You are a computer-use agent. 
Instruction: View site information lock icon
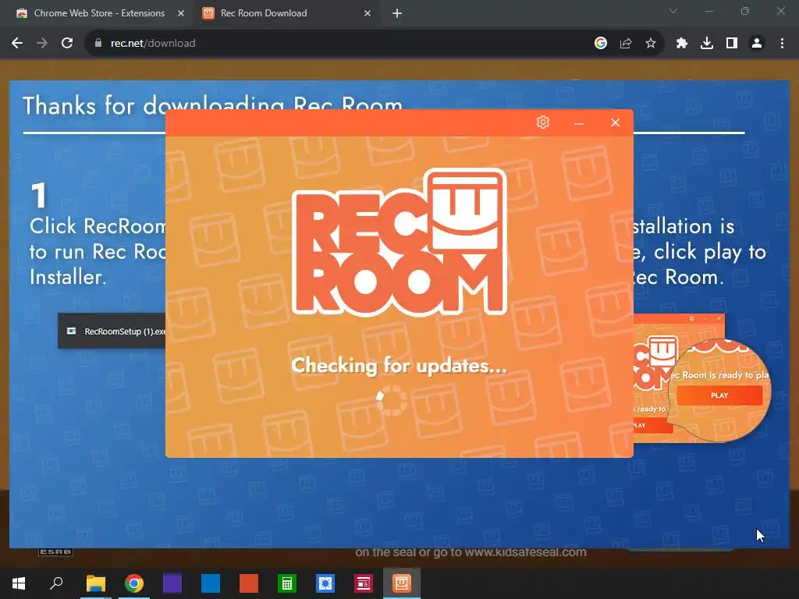tap(98, 44)
